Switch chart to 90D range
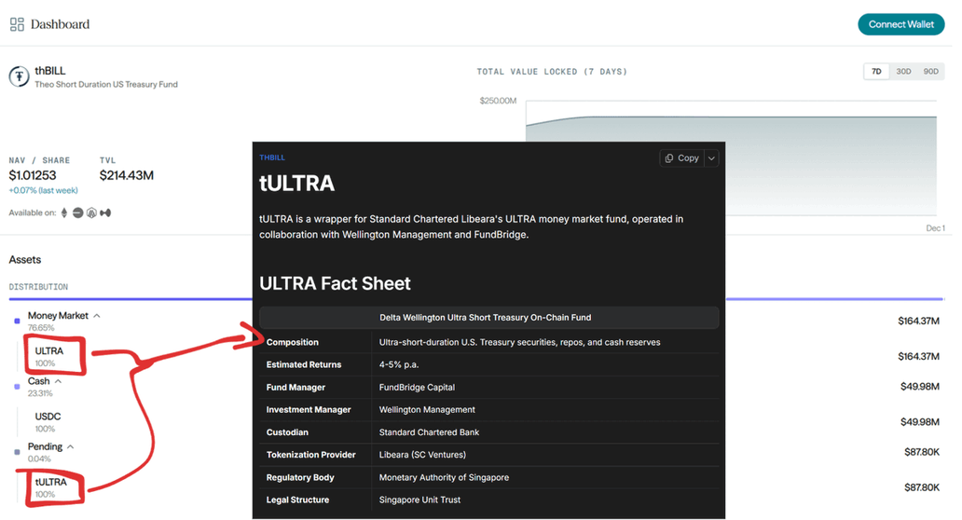962x520 pixels. 930,72
